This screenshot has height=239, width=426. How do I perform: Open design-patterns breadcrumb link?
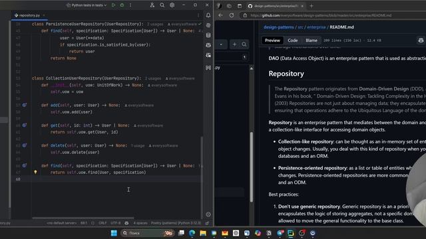coord(279,27)
